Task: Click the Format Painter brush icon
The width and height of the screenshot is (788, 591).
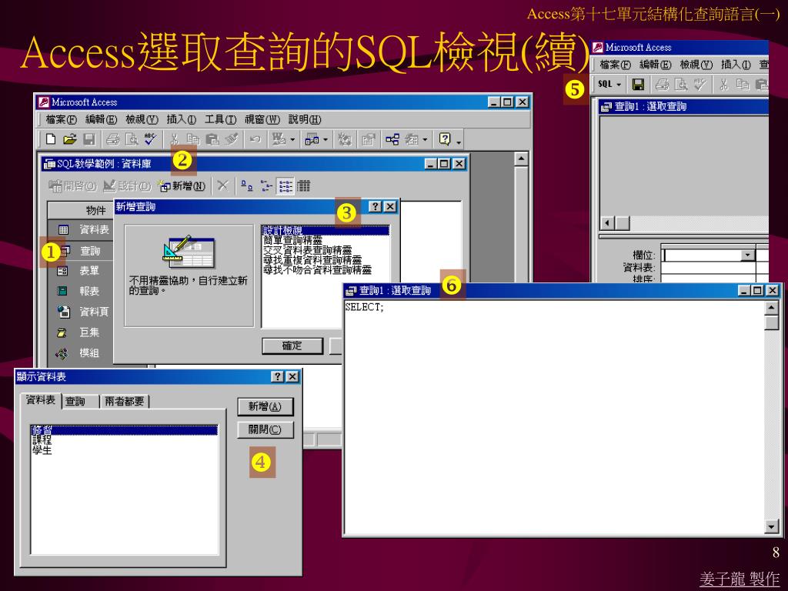Action: (x=231, y=139)
